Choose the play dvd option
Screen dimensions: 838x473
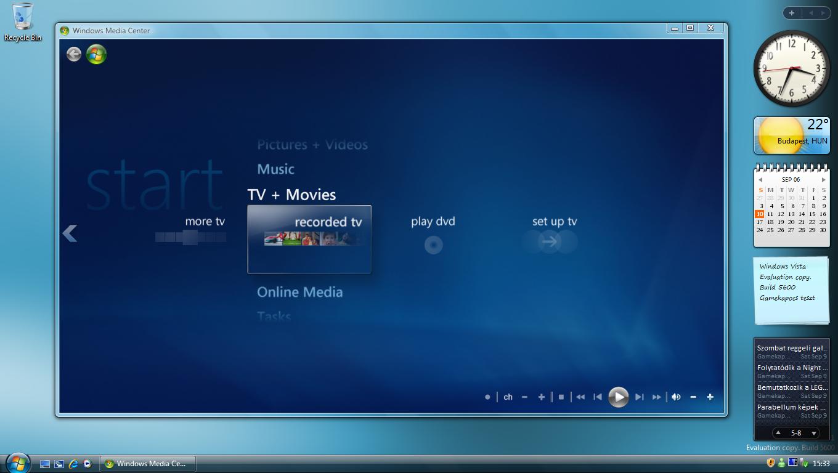pos(433,221)
